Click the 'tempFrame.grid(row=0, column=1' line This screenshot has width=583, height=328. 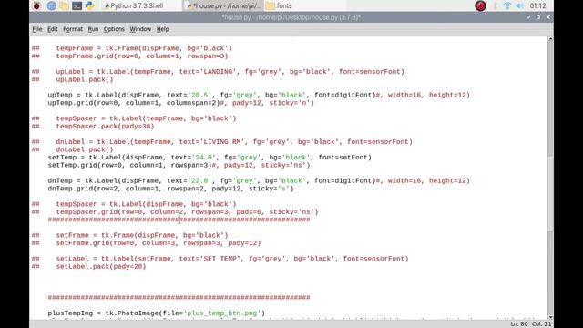[129, 56]
